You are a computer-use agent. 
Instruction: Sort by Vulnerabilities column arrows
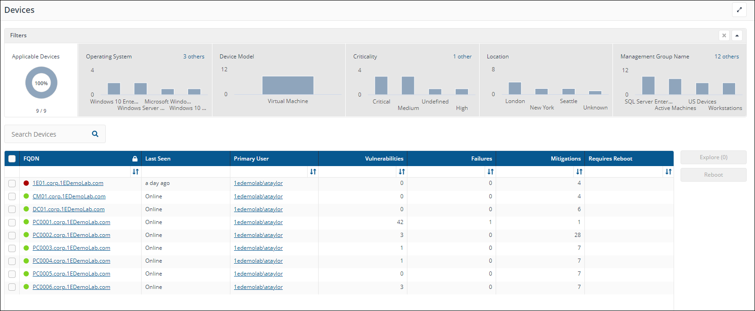tap(402, 172)
